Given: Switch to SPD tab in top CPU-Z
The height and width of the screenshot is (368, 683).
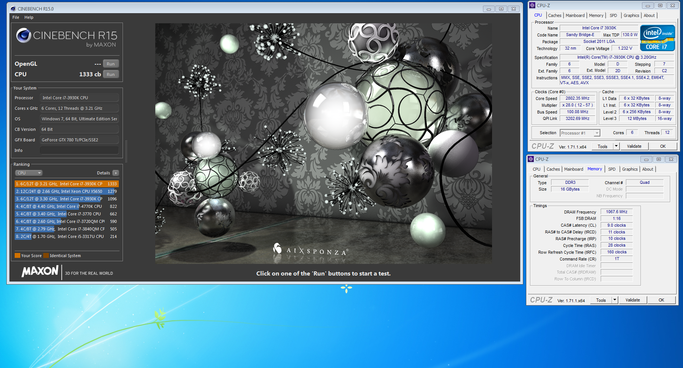Looking at the screenshot, I should (613, 15).
